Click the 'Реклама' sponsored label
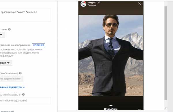 (x=92, y=5)
